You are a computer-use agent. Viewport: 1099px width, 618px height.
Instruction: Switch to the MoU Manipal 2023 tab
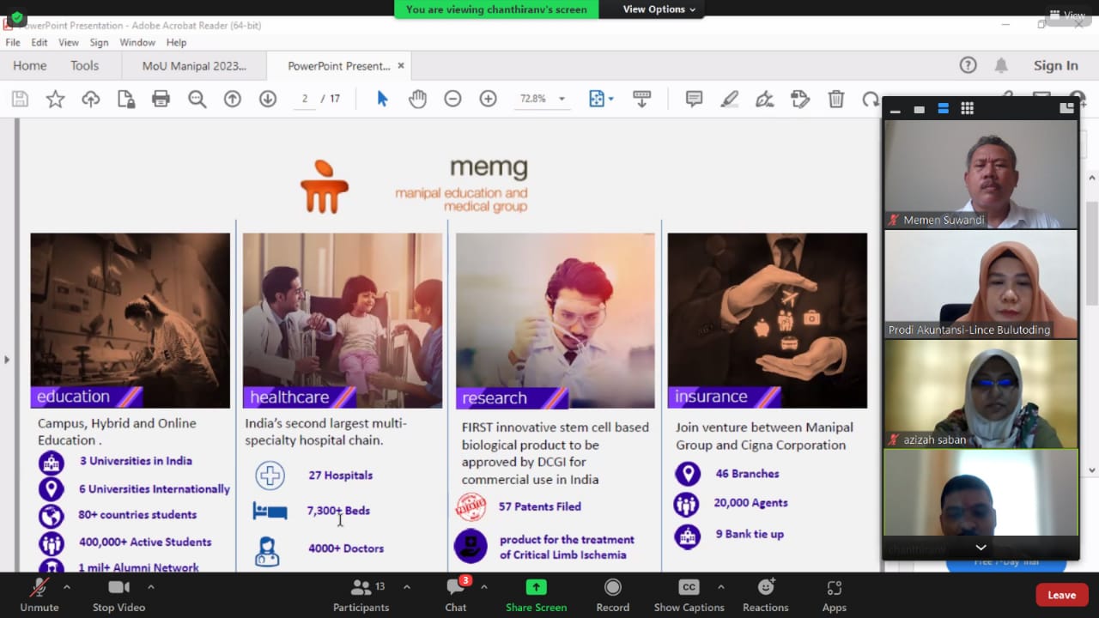point(194,65)
